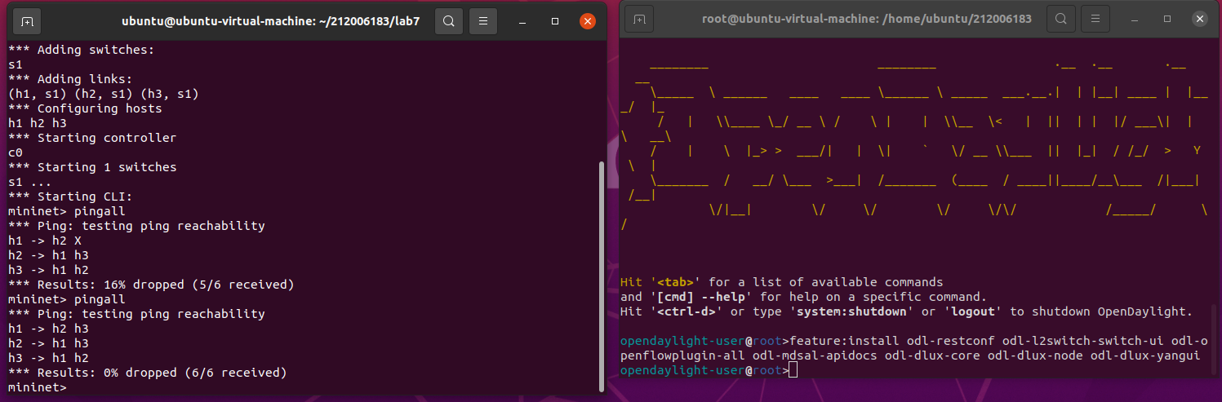Click the 's1 ...' line
This screenshot has height=402, width=1222.
click(x=30, y=182)
